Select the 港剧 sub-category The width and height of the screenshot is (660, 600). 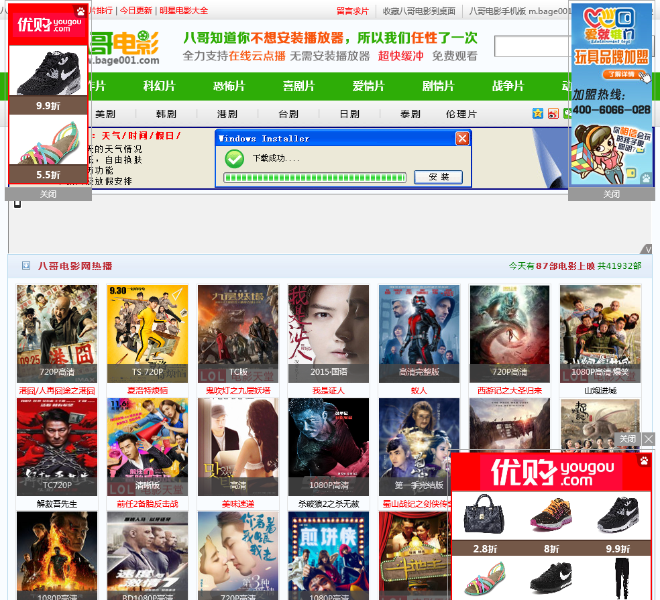point(227,114)
